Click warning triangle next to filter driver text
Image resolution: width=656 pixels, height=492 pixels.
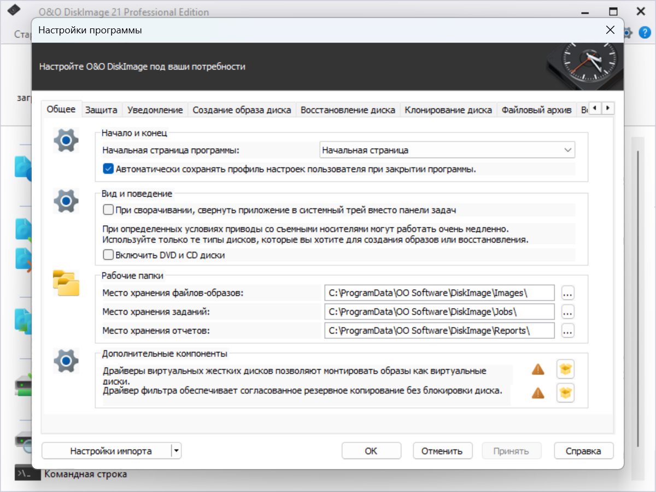click(538, 393)
